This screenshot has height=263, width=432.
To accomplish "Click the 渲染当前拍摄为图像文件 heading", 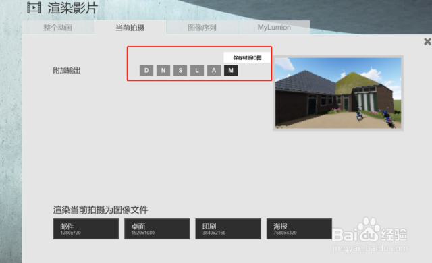I will point(101,210).
